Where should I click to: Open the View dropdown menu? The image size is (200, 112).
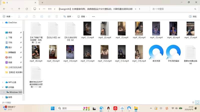coord(82,16)
